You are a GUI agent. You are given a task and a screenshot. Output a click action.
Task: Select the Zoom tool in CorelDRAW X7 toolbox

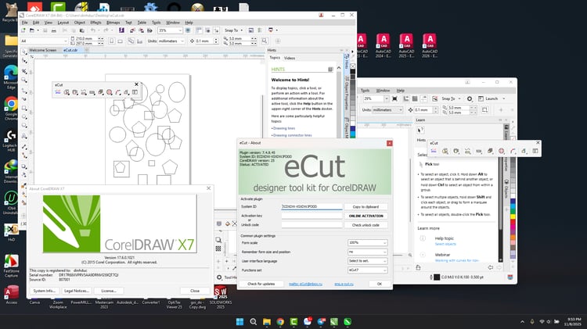click(24, 80)
